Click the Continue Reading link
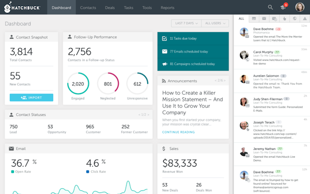The width and height of the screenshot is (310, 194). (x=178, y=132)
